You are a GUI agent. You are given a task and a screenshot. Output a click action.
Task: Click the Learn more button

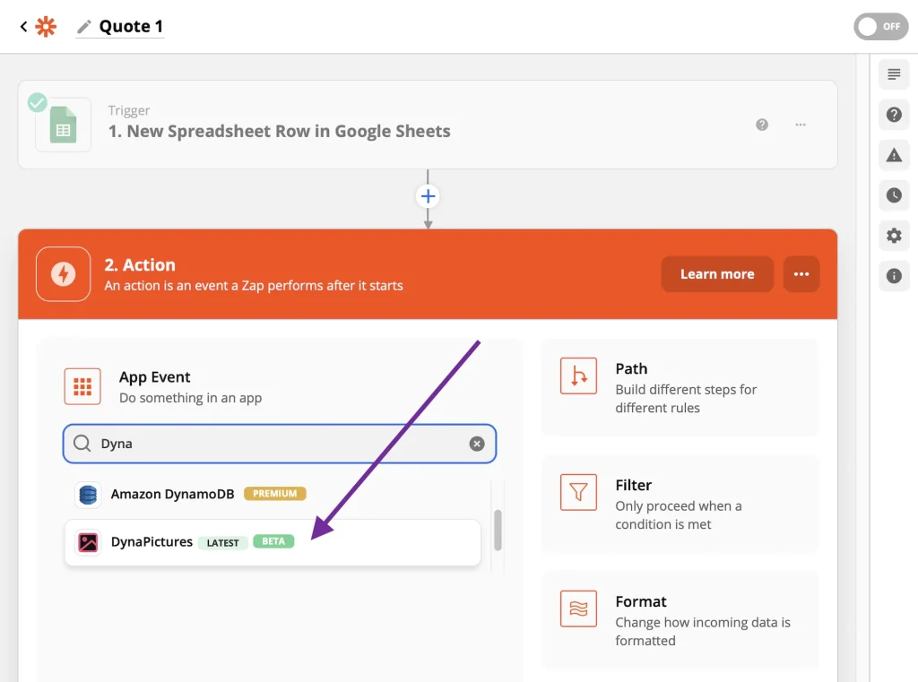click(x=717, y=274)
